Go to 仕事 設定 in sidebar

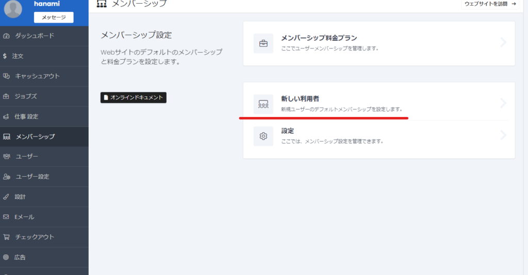[26, 116]
